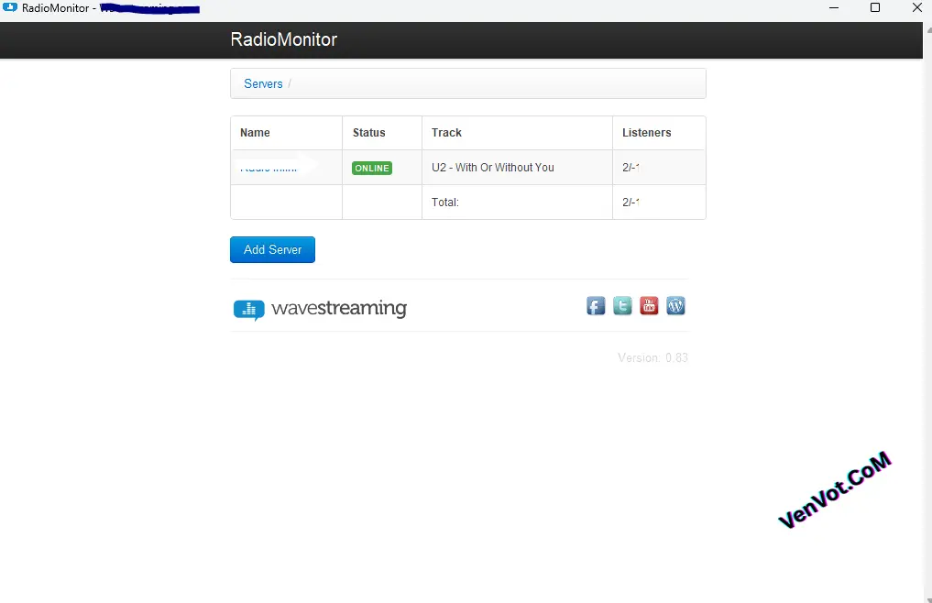Click the ONLINE status badge
This screenshot has height=603, width=932.
pyautogui.click(x=372, y=169)
